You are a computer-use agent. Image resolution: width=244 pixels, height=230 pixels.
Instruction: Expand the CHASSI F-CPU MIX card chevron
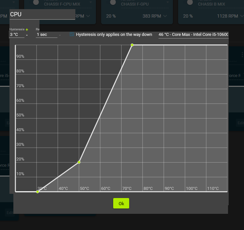(x=88, y=16)
